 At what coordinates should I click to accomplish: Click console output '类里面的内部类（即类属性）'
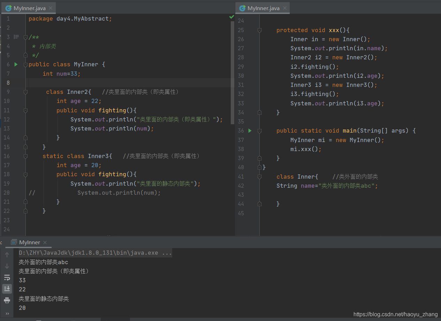[54, 271]
